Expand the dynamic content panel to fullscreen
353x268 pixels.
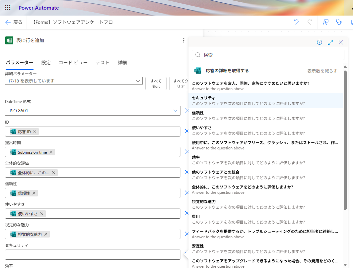[330, 42]
